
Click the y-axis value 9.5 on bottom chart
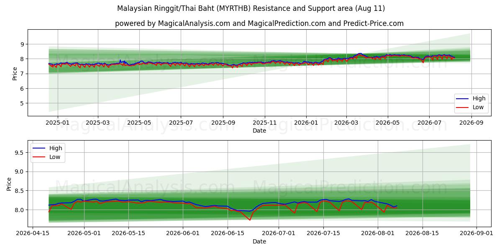coord(20,153)
